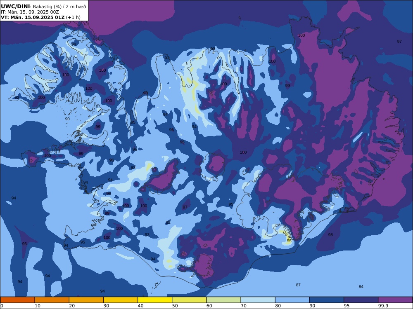Click the "Rakastig (%) í 2 m hæð" label
Screen dimensions: 413x309
pyautogui.click(x=59, y=7)
